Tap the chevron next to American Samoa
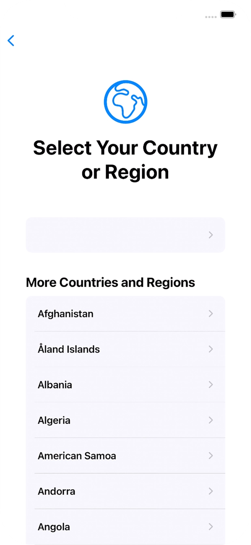Image resolution: width=251 pixels, height=545 pixels. click(x=211, y=456)
